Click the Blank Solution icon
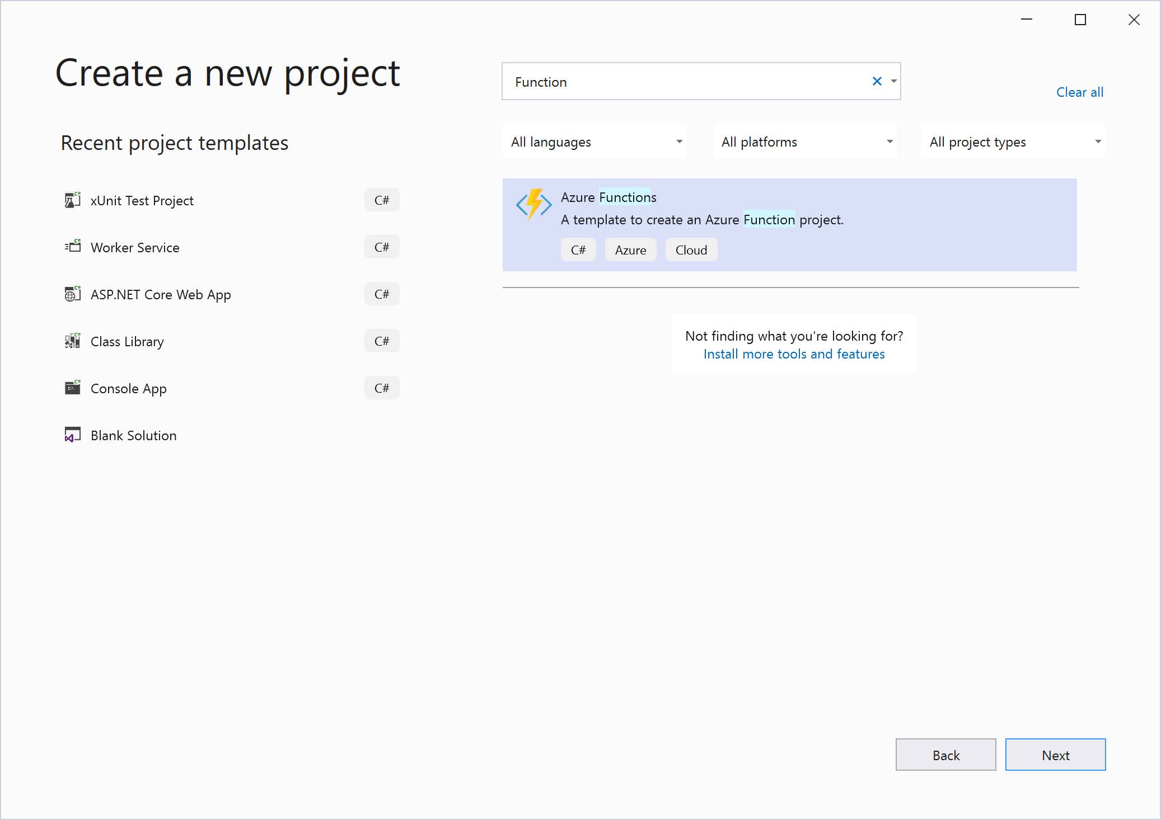 click(72, 435)
